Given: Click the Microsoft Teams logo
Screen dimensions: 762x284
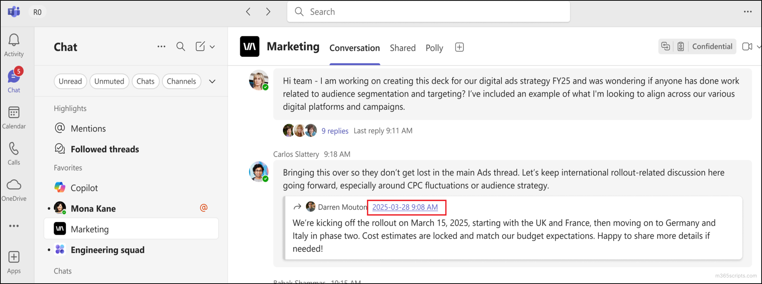Looking at the screenshot, I should pos(14,12).
